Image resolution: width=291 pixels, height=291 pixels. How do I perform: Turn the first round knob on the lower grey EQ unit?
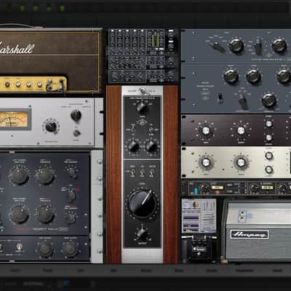click(231, 76)
